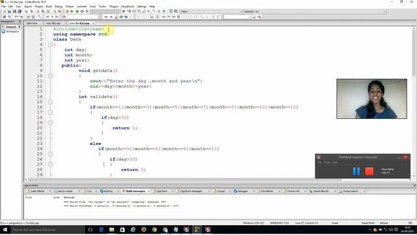Viewport: 417px width, 235px height.
Task: Open the Search menu
Action: pyautogui.click(x=28, y=7)
